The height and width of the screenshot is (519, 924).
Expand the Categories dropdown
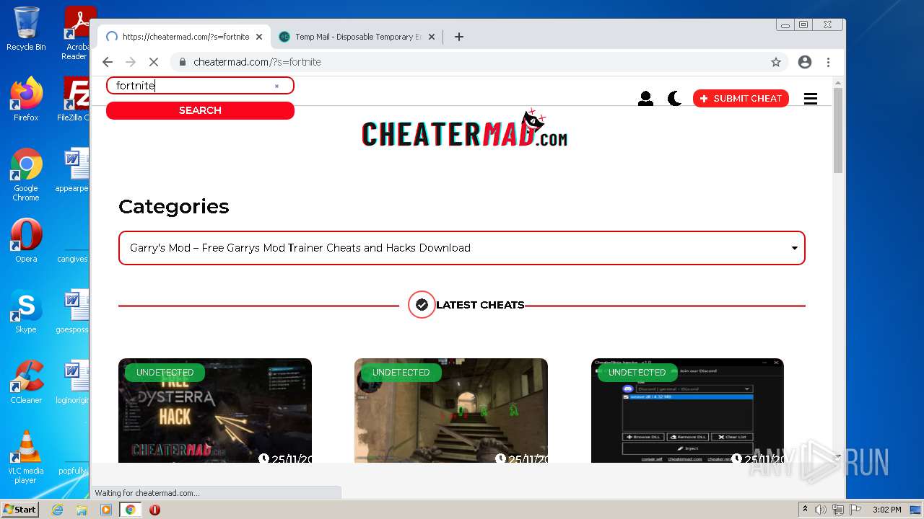462,248
